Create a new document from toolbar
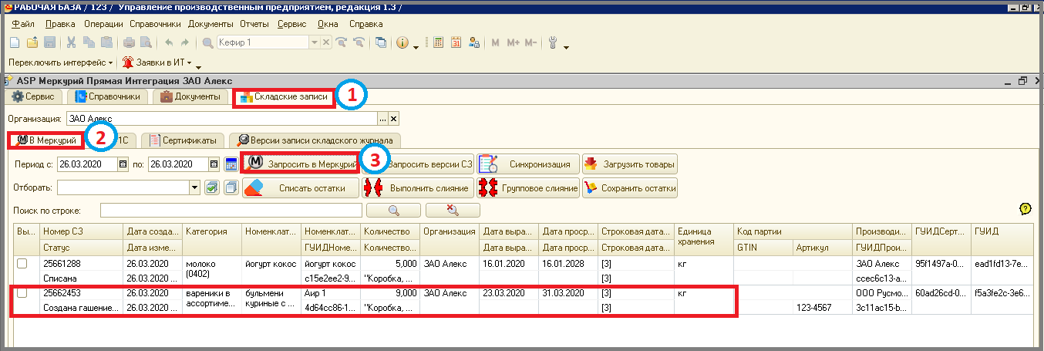 pos(15,43)
